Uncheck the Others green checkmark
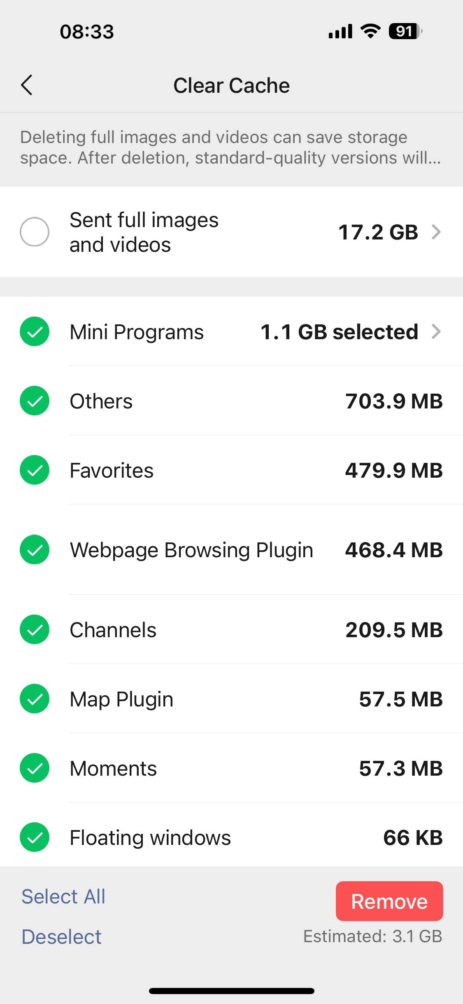This screenshot has width=463, height=1004. click(x=35, y=401)
